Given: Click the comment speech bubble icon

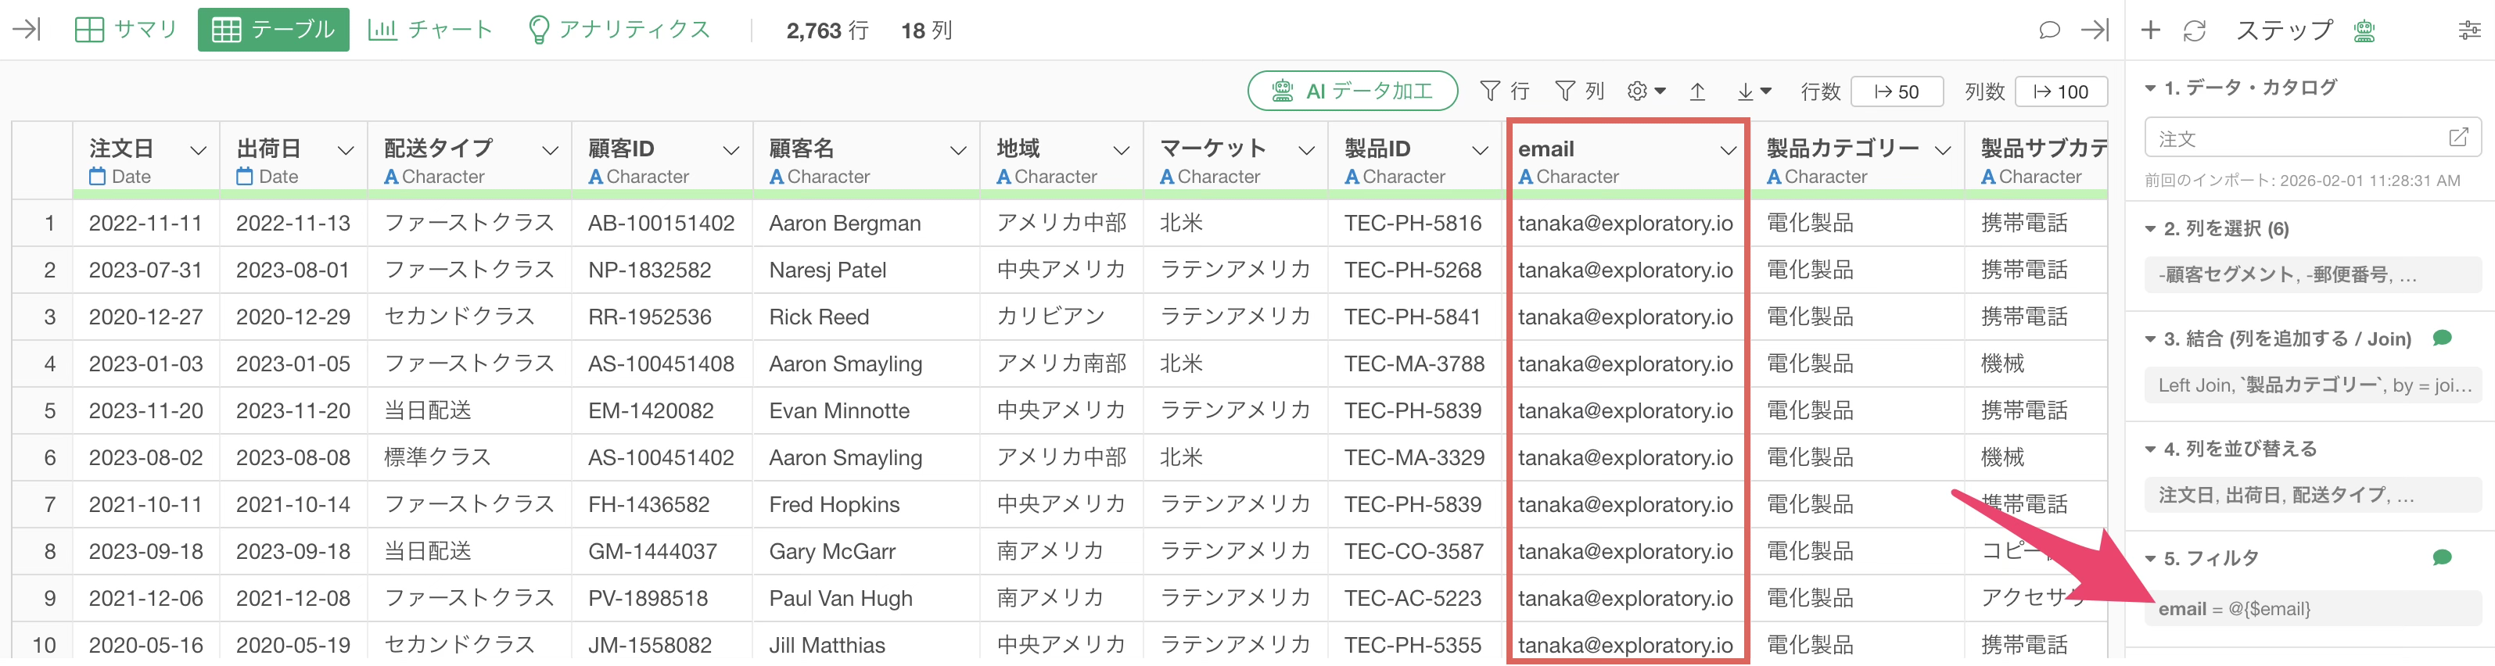Looking at the screenshot, I should tap(2048, 30).
